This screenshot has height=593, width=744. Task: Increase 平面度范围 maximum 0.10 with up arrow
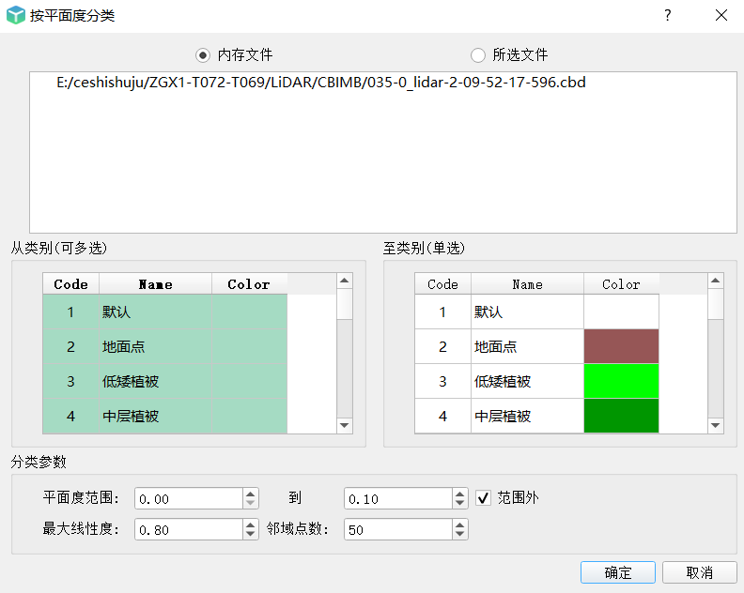coord(459,494)
